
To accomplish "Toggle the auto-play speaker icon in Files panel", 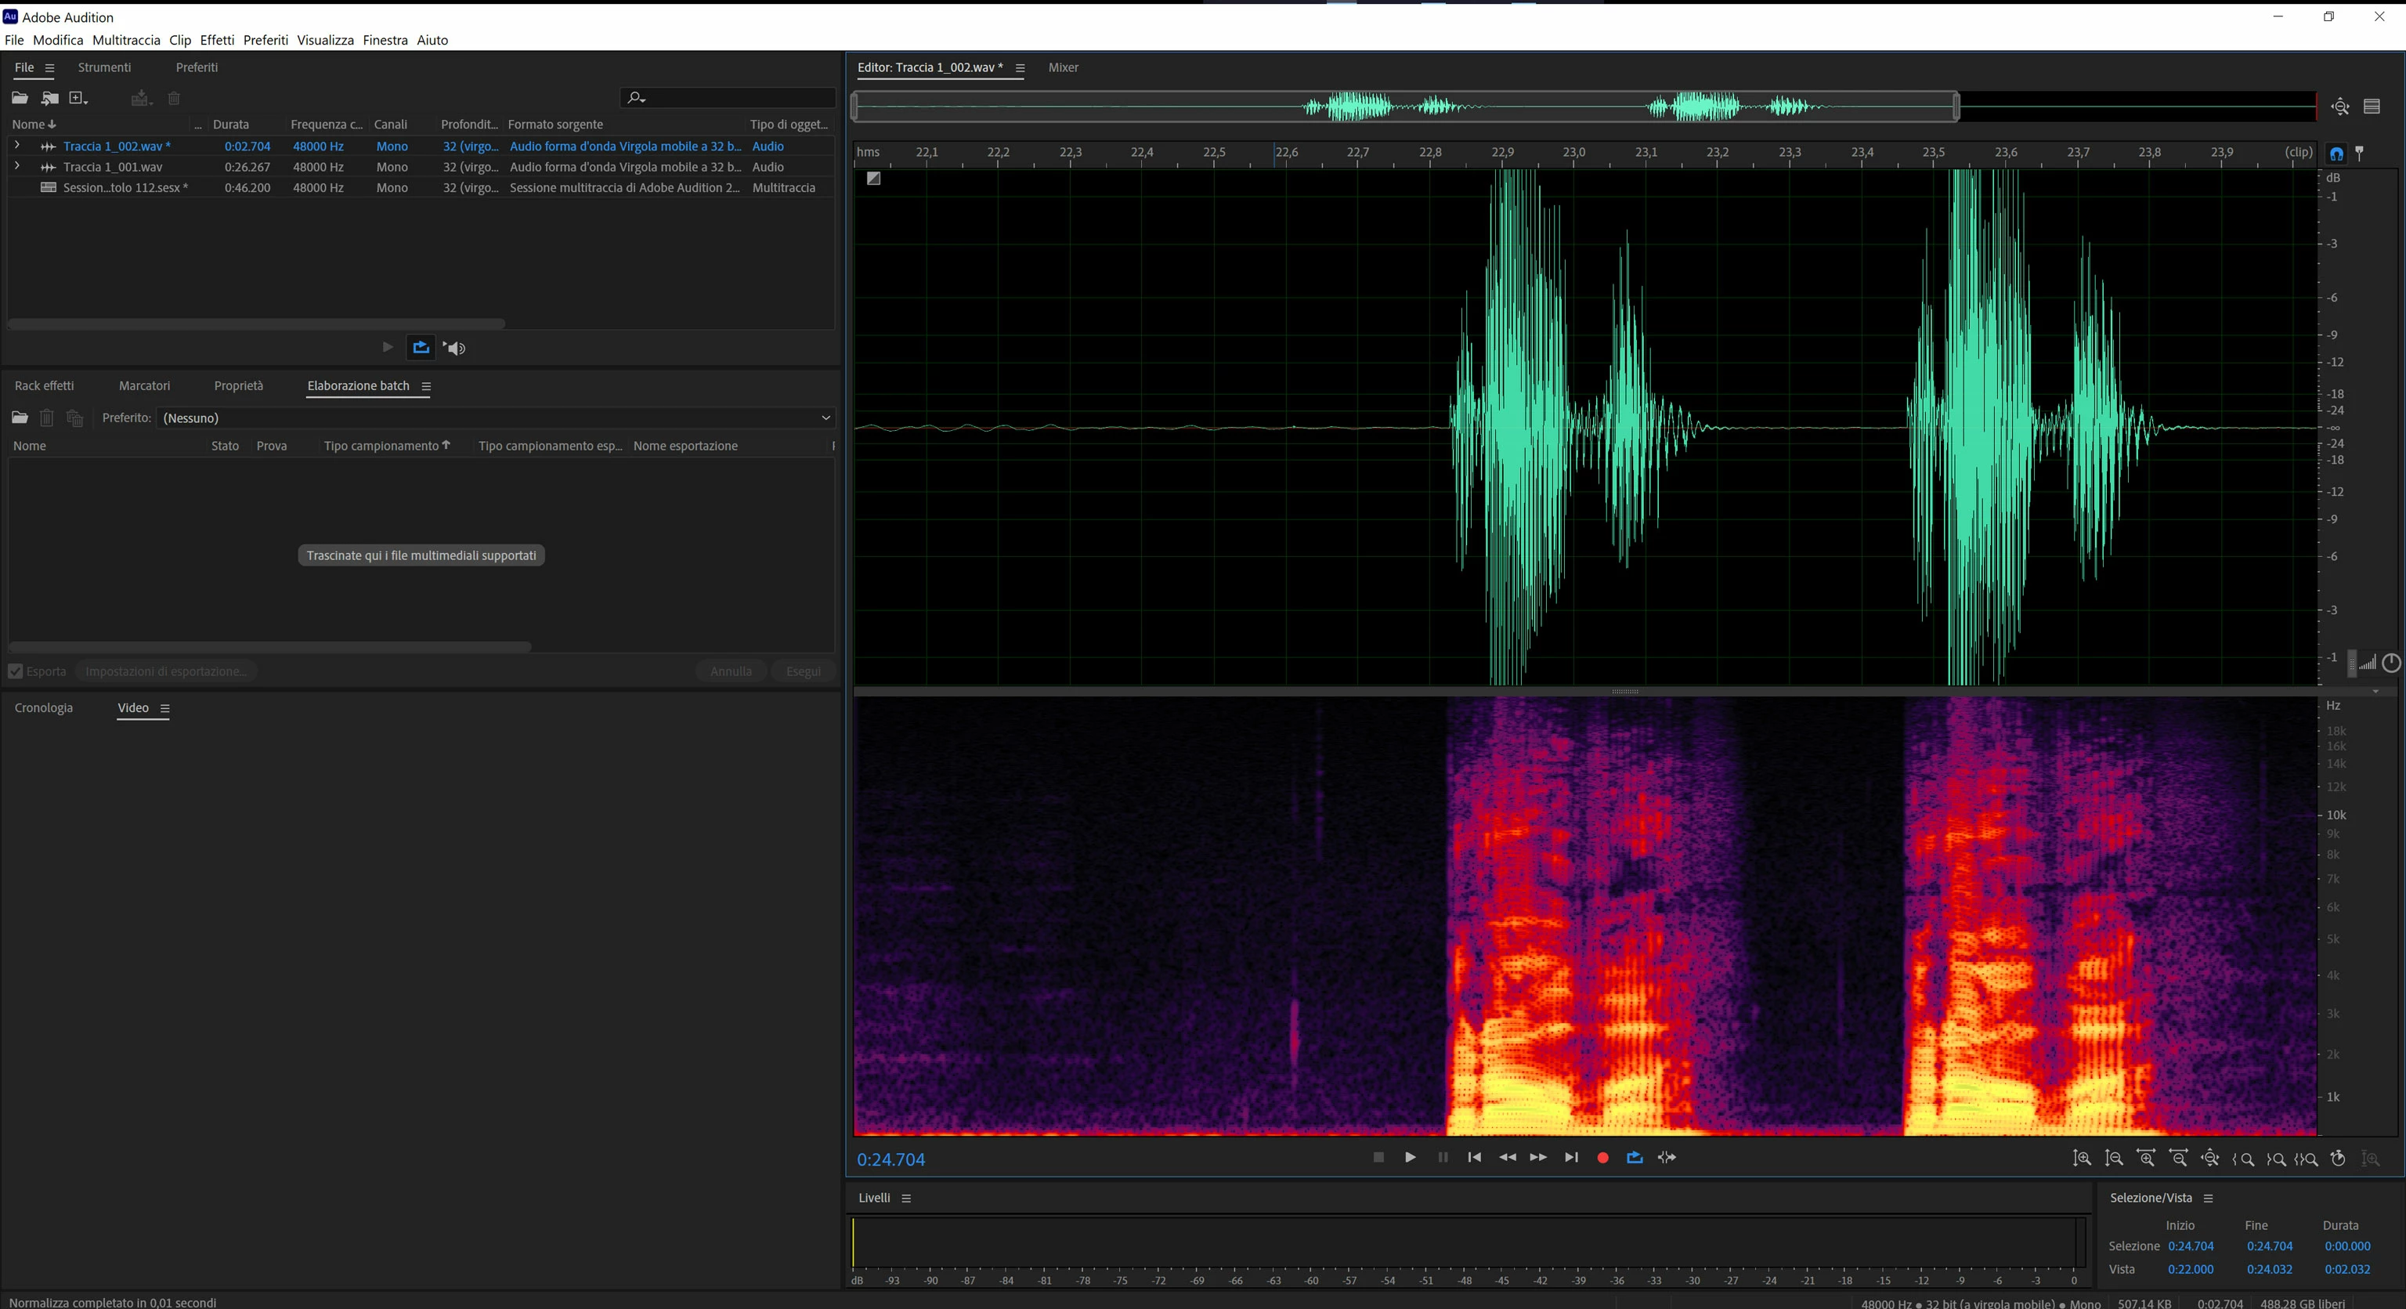I will (455, 348).
